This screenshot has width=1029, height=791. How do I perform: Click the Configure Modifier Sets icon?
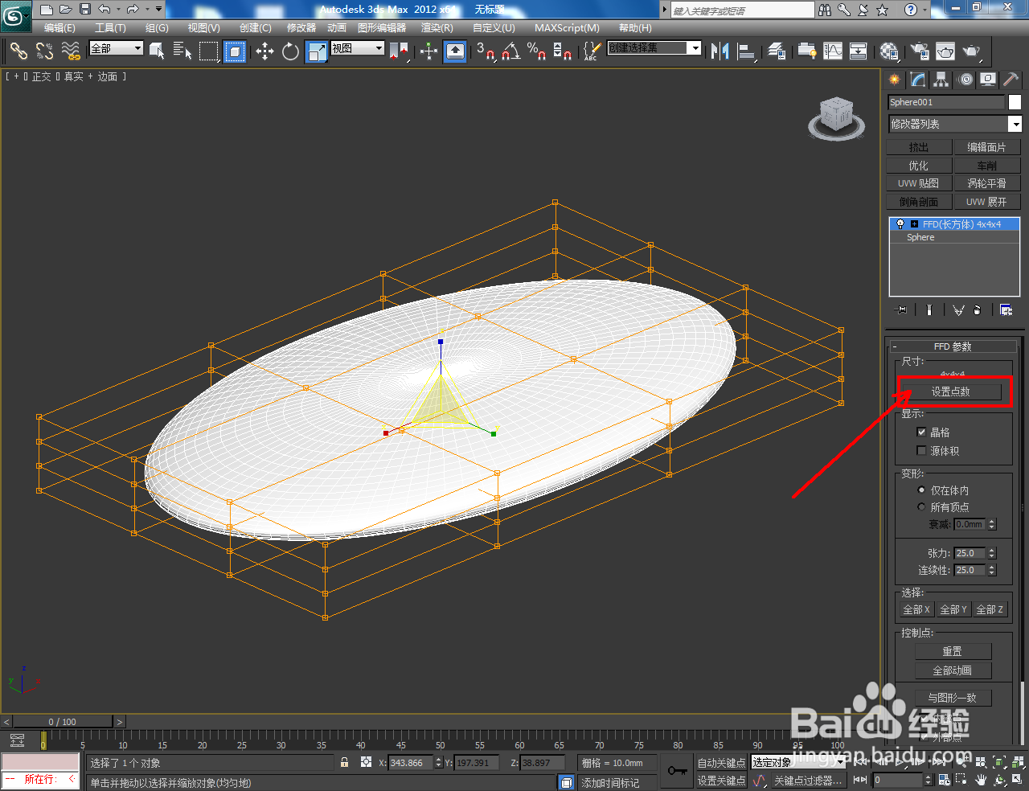click(1006, 309)
